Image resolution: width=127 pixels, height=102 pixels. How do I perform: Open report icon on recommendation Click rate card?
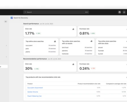point(73,64)
